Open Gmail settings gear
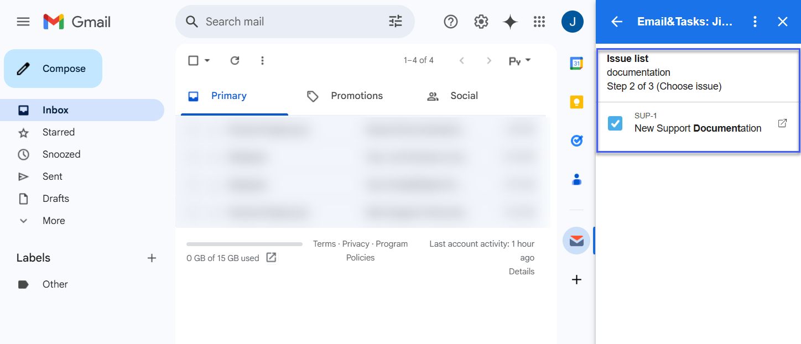This screenshot has height=344, width=801. click(481, 22)
